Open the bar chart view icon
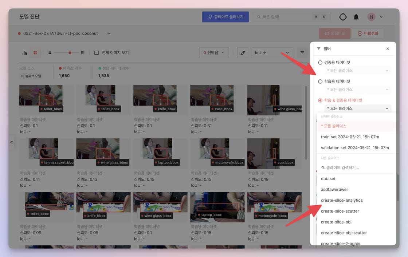The height and width of the screenshot is (257, 408). [x=25, y=53]
